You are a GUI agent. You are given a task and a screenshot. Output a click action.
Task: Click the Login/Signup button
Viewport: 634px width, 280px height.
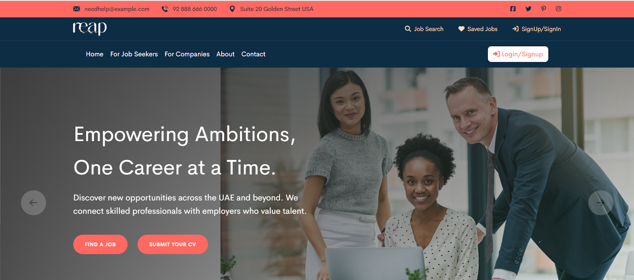518,54
